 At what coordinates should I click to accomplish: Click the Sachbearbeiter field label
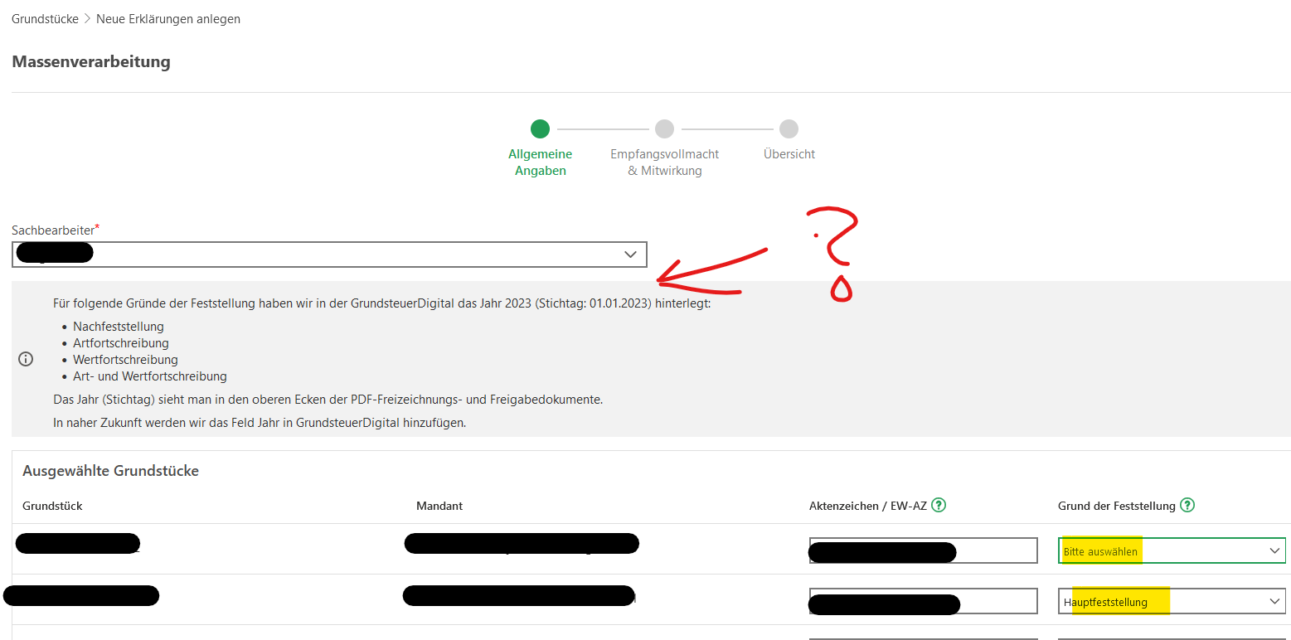click(x=56, y=230)
